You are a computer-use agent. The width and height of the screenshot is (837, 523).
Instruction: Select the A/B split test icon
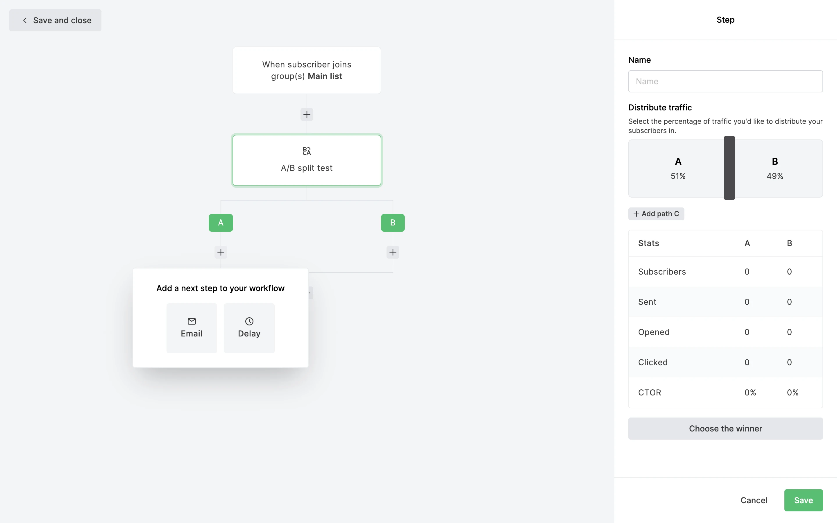306,151
